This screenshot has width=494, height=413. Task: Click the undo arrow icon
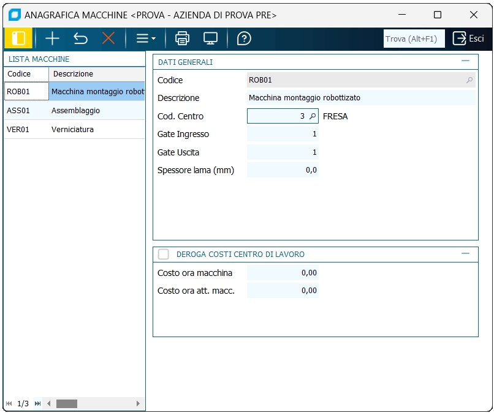(x=80, y=39)
